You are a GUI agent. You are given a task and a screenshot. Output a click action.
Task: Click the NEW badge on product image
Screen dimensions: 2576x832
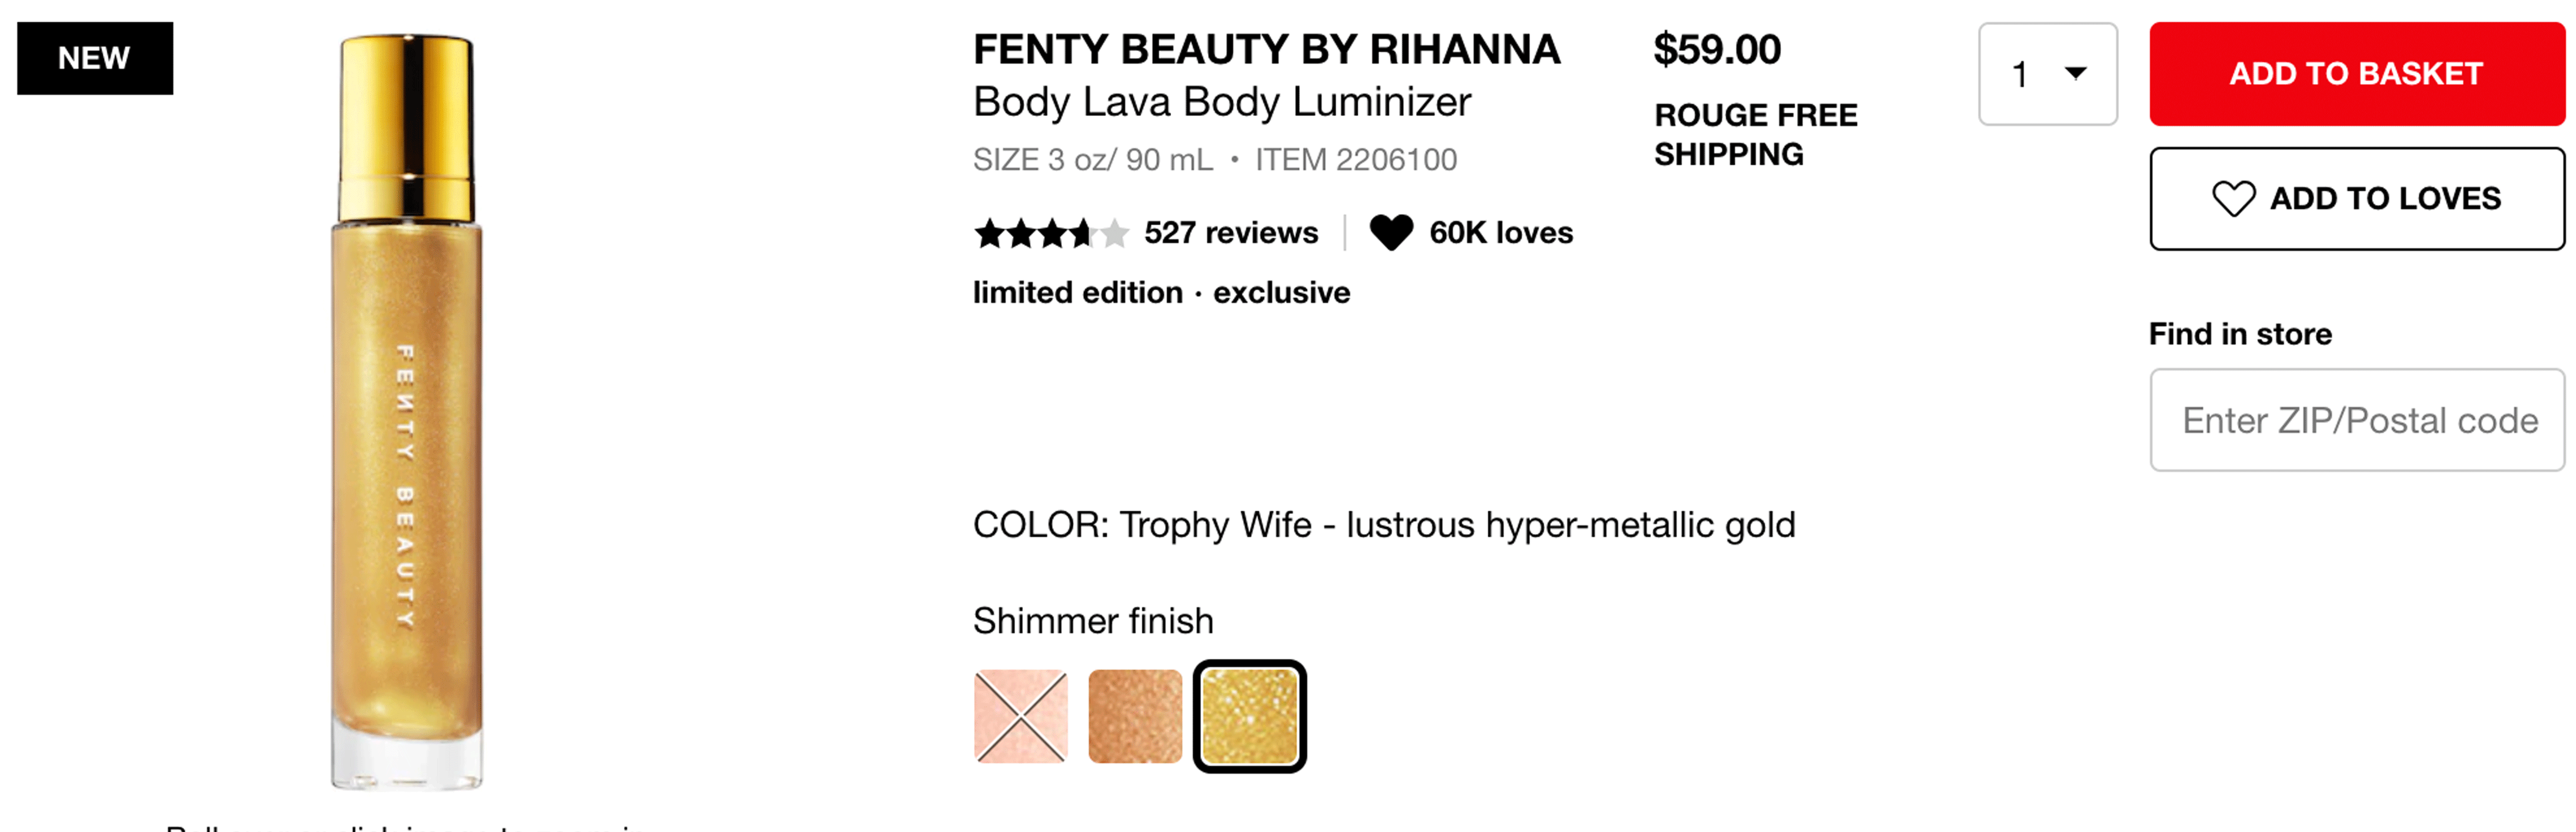pyautogui.click(x=95, y=58)
